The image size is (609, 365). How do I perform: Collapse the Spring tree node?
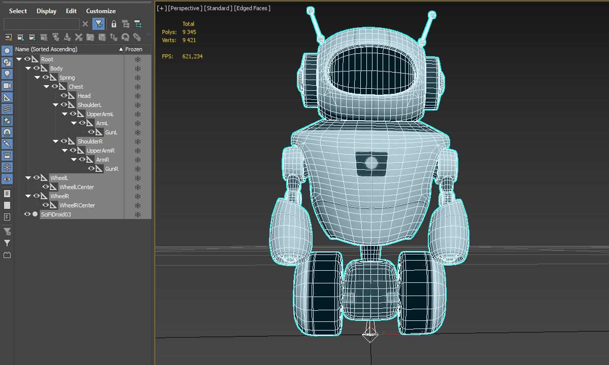click(x=38, y=78)
